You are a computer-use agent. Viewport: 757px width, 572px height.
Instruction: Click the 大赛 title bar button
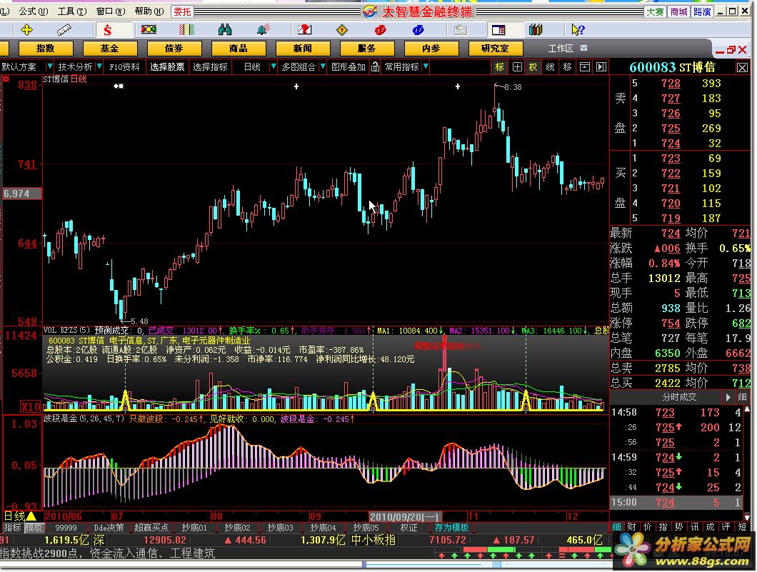(655, 11)
